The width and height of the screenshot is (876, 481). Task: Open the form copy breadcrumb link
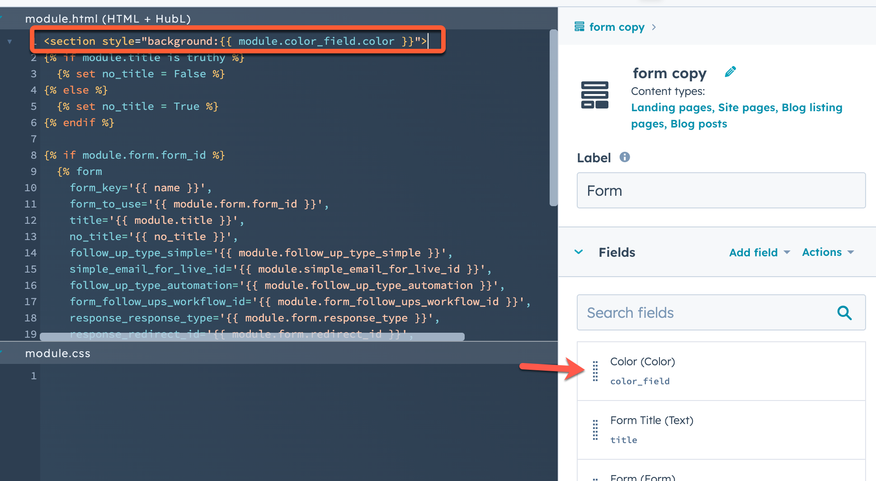click(x=617, y=27)
